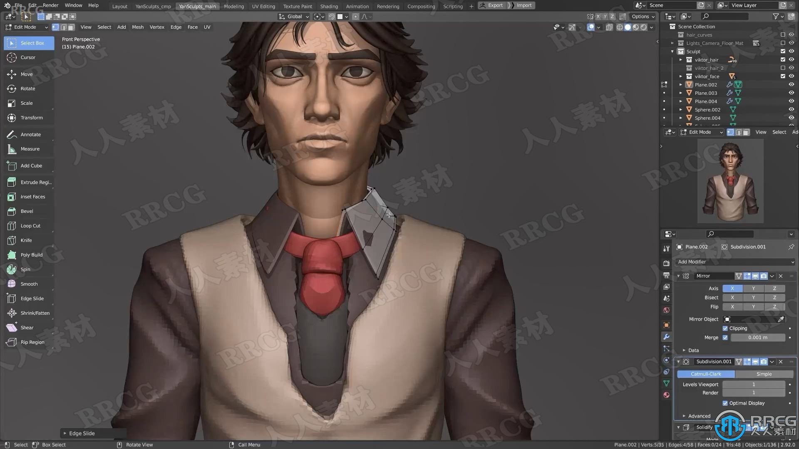Select the Edge Slide tool
The image size is (799, 449).
[x=29, y=299]
